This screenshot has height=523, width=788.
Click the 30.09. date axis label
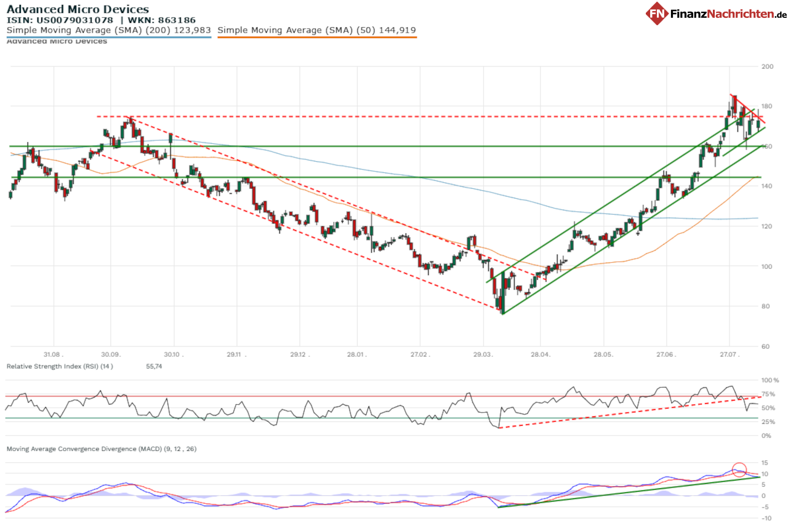[x=111, y=354]
